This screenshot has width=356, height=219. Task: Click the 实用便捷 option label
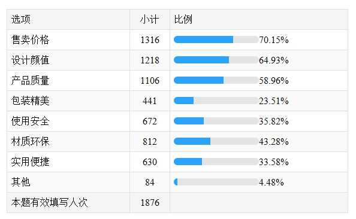tap(30, 162)
